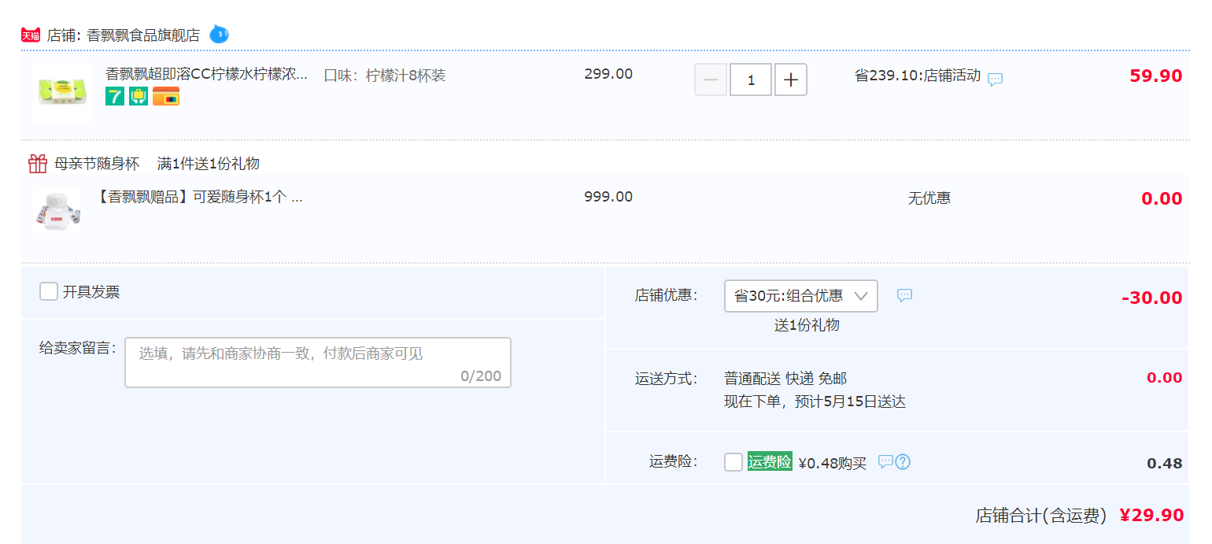
Task: Click the 口味: 柠檬汁8杯装 option text
Action: [385, 76]
